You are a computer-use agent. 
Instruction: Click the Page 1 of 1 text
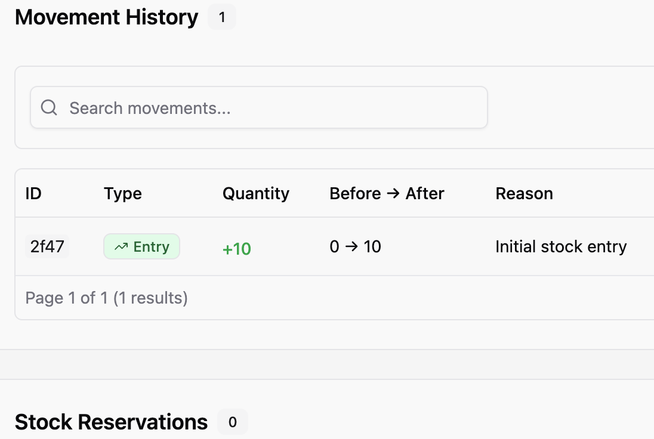[106, 298]
